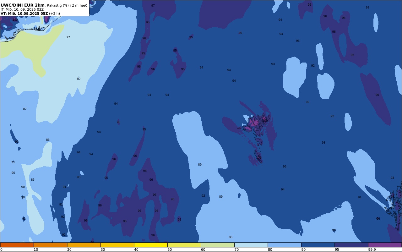Click the purple legend swatch above 99.9

(385, 245)
